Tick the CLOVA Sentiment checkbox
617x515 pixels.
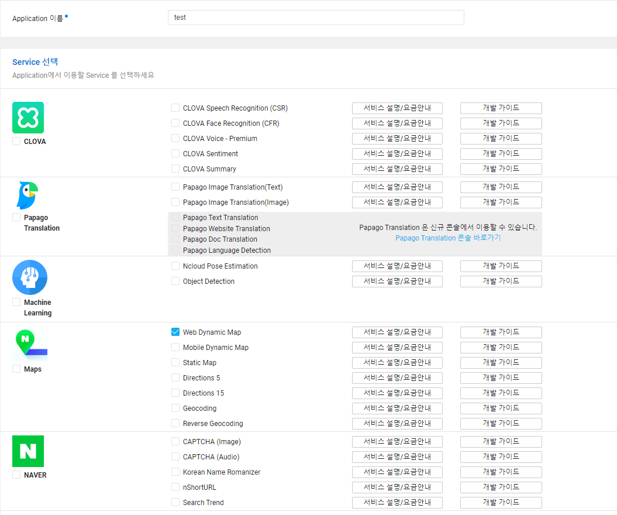pyautogui.click(x=175, y=153)
